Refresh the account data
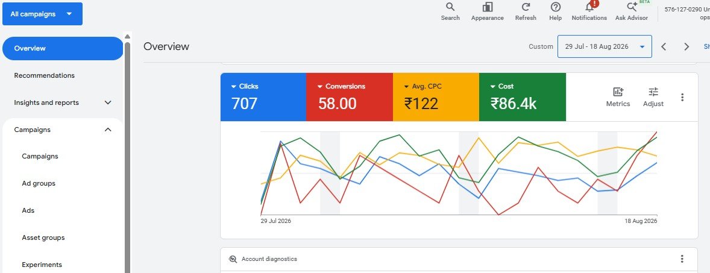 tap(526, 12)
